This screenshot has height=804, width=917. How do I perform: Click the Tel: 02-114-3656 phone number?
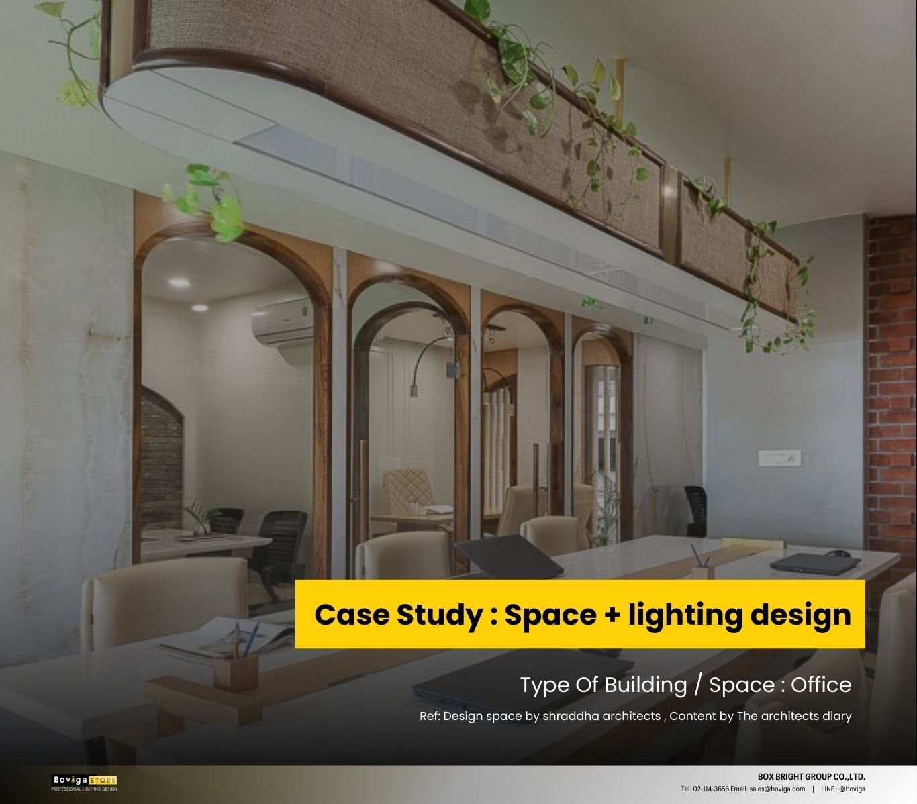pyautogui.click(x=704, y=789)
